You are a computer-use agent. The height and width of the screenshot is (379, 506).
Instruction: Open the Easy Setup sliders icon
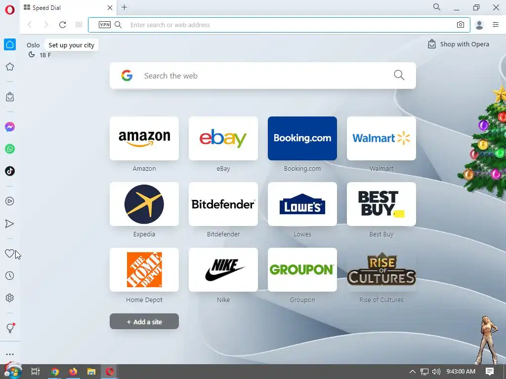click(x=496, y=25)
